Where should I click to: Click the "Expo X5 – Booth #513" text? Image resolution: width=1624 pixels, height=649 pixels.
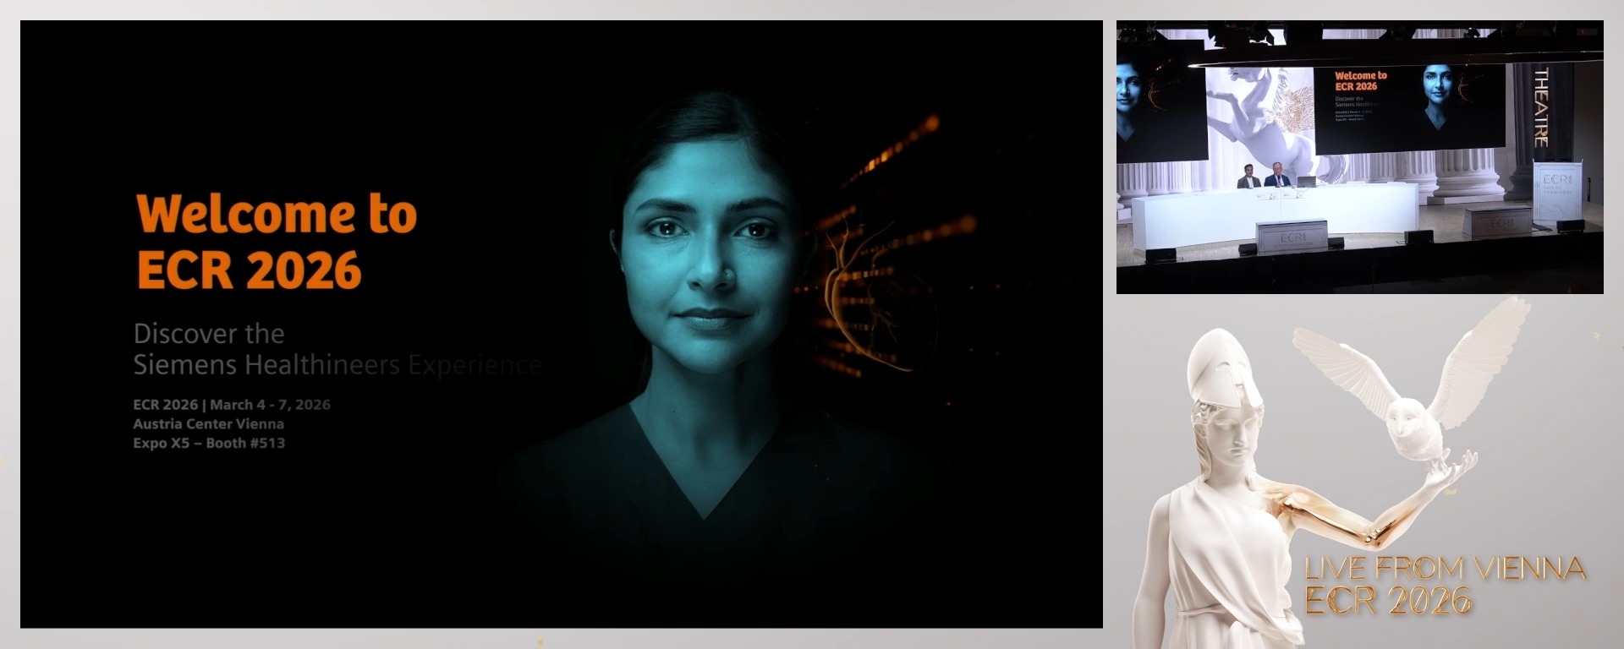(x=209, y=444)
